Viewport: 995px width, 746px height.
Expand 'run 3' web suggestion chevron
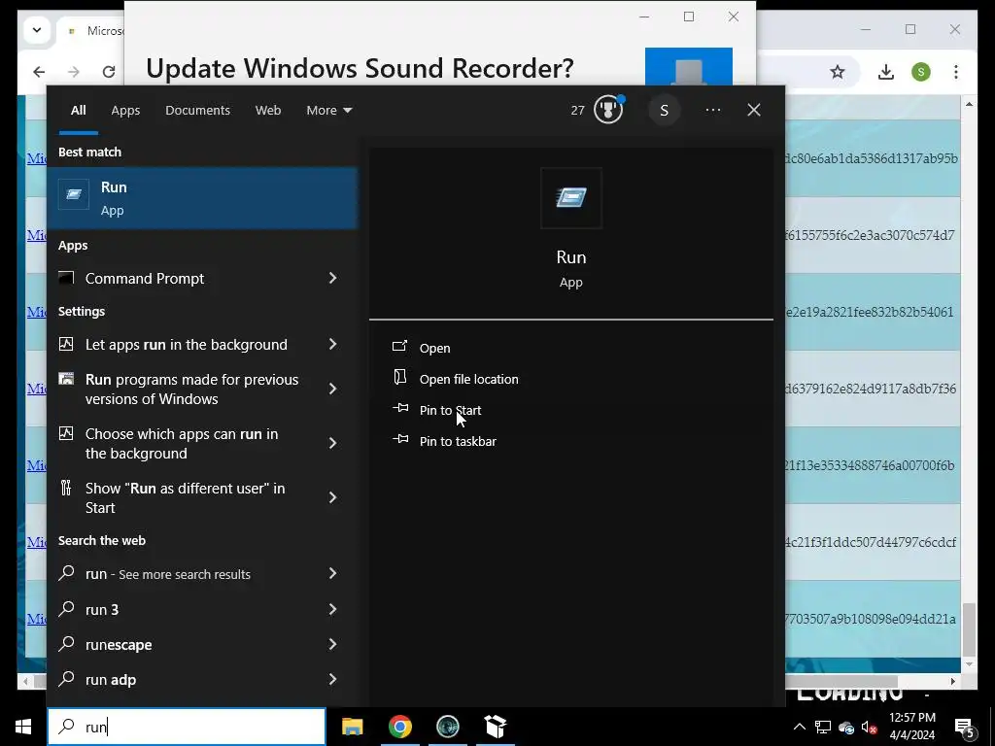pos(332,610)
